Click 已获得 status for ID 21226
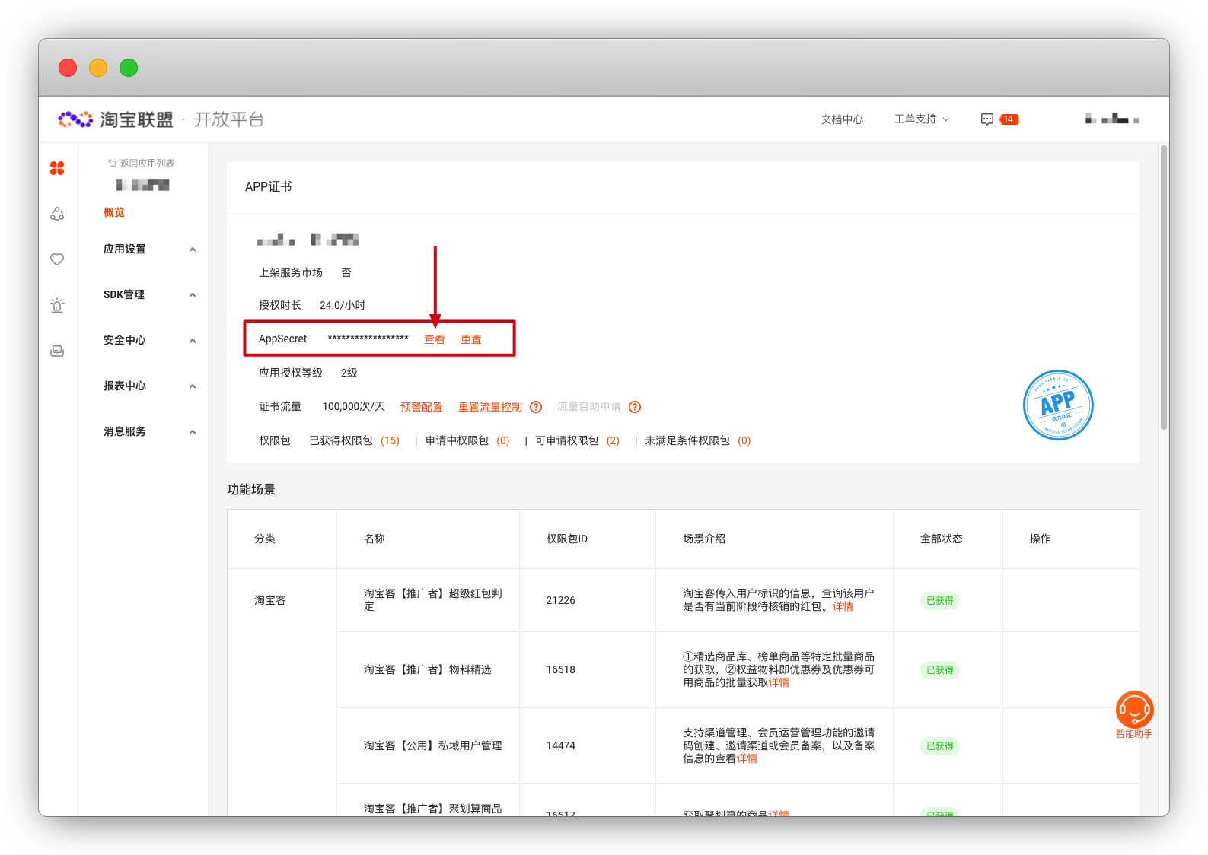1208x855 pixels. pos(940,600)
